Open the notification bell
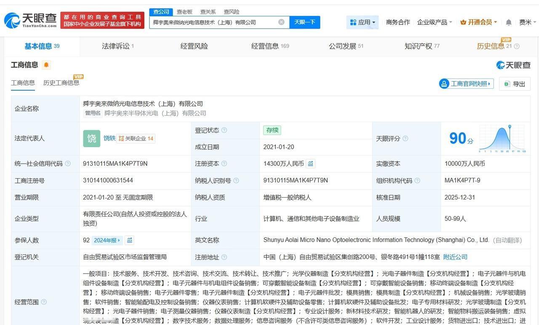 (509, 22)
